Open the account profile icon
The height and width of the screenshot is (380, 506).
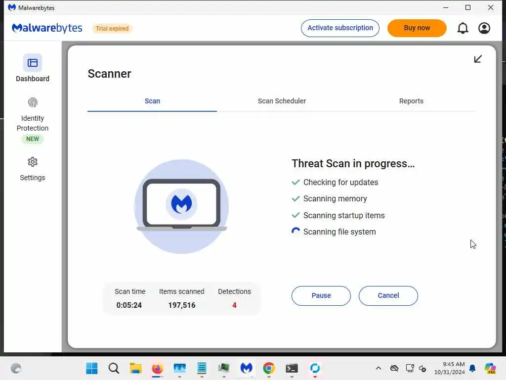pos(484,28)
